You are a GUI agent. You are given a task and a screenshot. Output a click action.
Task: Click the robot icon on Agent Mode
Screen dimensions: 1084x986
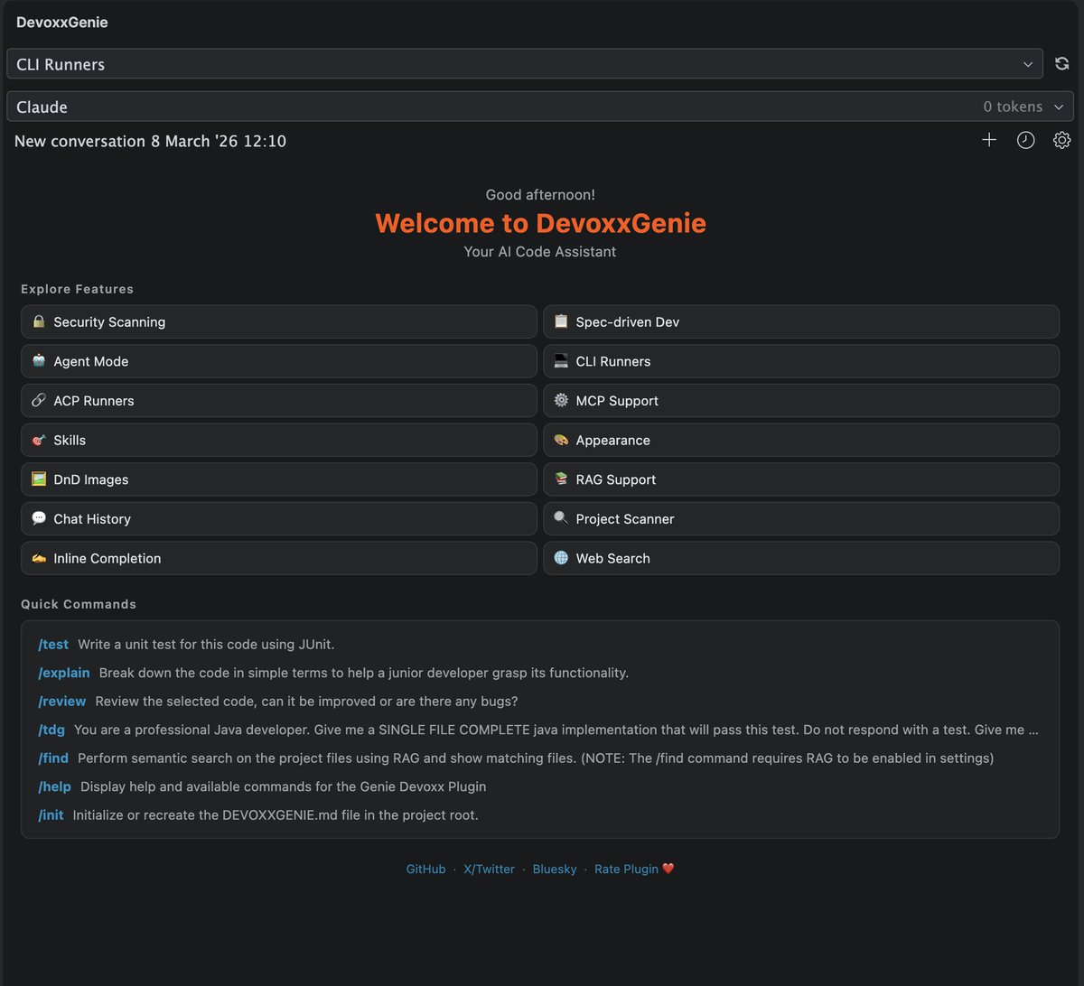(x=38, y=361)
